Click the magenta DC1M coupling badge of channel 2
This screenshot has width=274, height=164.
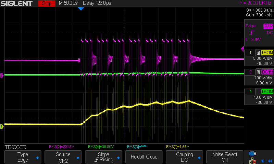(267, 72)
